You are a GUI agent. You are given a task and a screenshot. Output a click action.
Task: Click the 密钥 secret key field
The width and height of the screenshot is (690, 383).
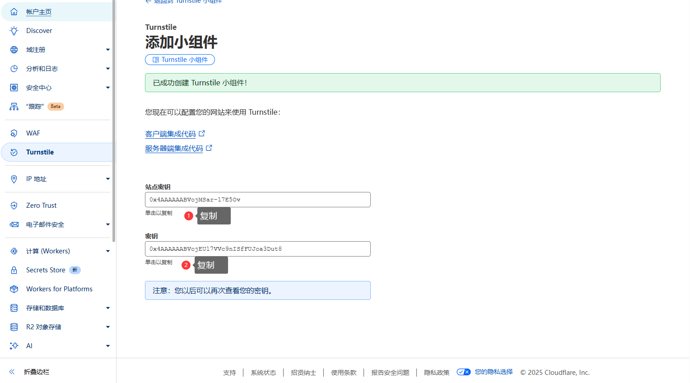coord(257,249)
